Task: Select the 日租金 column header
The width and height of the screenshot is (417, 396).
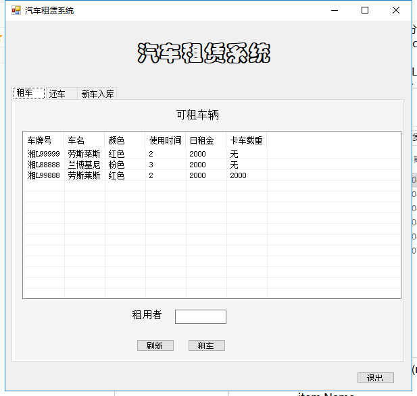Action: tap(206, 140)
